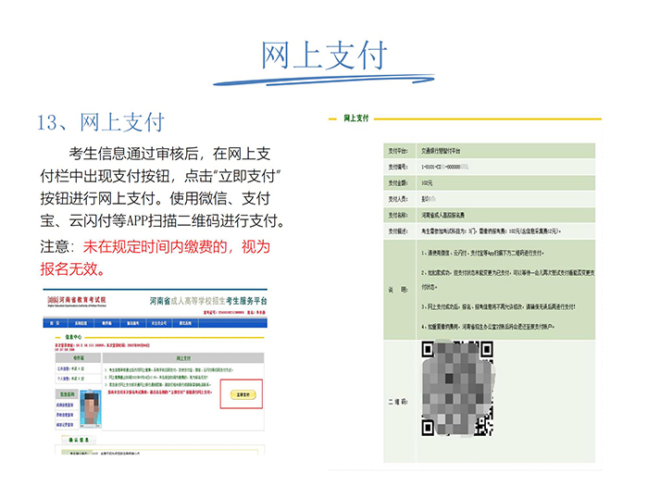Click the 公共信息 unread messages link
648x486 pixels.
tap(68, 369)
